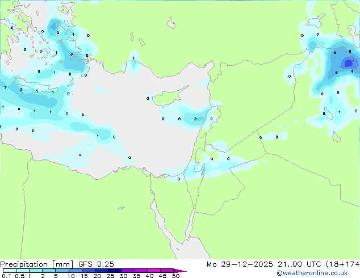Click the "10" legend scale label
The height and width of the screenshot is (278, 360).
pyautogui.click(x=71, y=276)
